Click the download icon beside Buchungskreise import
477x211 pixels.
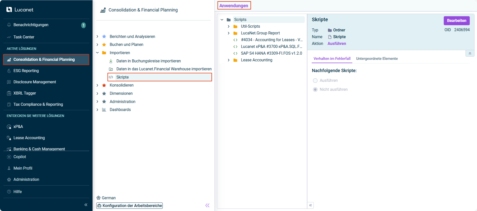[111, 61]
